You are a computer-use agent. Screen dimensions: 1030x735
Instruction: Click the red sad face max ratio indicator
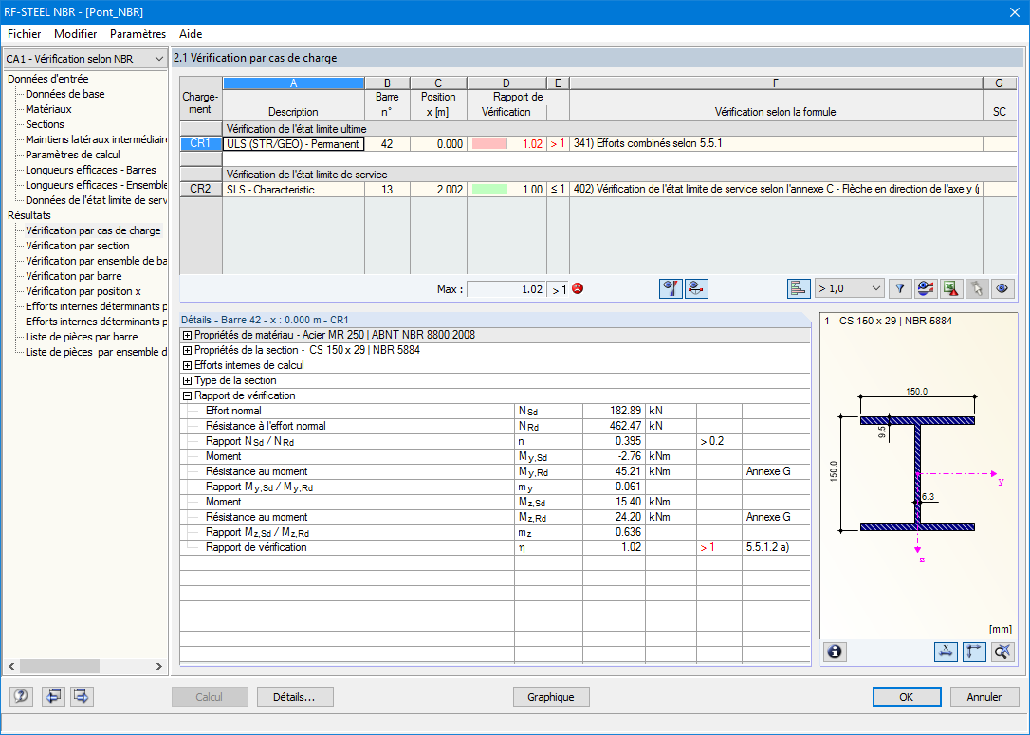578,288
